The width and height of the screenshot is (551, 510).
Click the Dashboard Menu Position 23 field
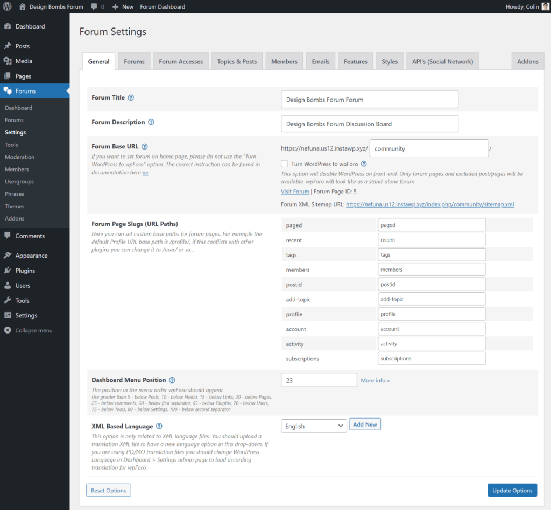pyautogui.click(x=319, y=380)
